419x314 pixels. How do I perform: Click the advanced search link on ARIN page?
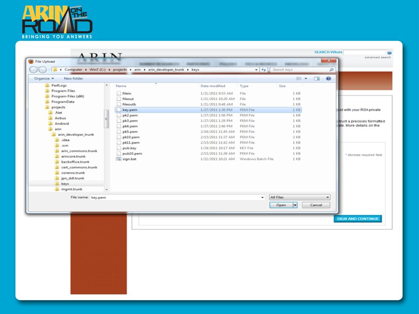click(378, 58)
